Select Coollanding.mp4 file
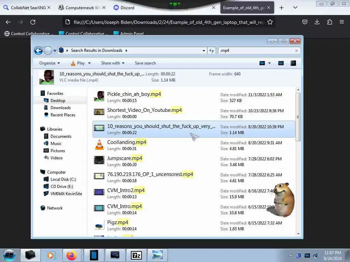This screenshot has width=350, height=262. (194, 145)
